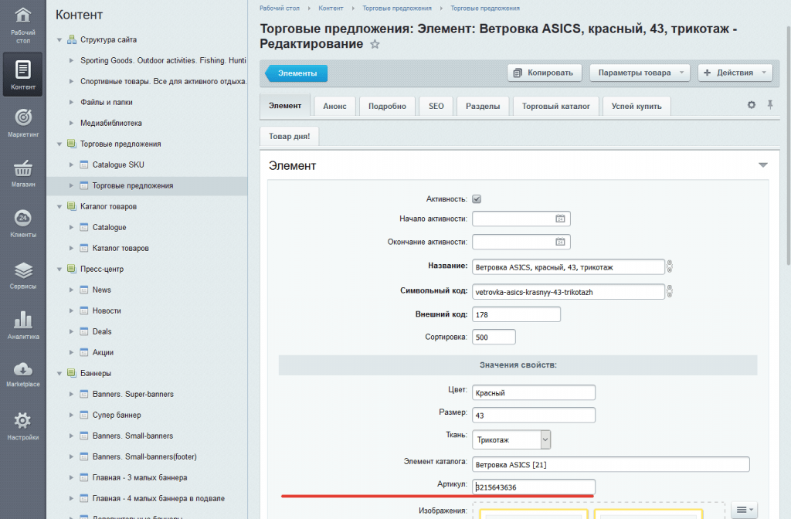The height and width of the screenshot is (519, 791).
Task: Switch to the SEO tab
Action: tap(436, 106)
